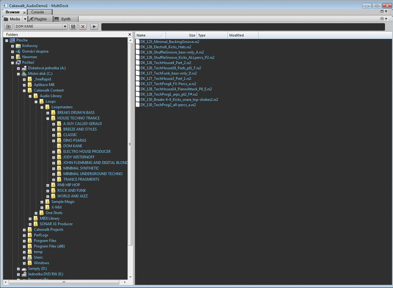This screenshot has height=288, width=393.
Task: Sort files by the Name column header
Action: point(148,35)
